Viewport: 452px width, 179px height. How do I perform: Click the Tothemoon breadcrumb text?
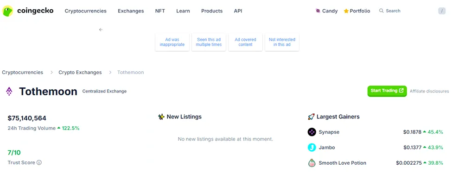[130, 72]
